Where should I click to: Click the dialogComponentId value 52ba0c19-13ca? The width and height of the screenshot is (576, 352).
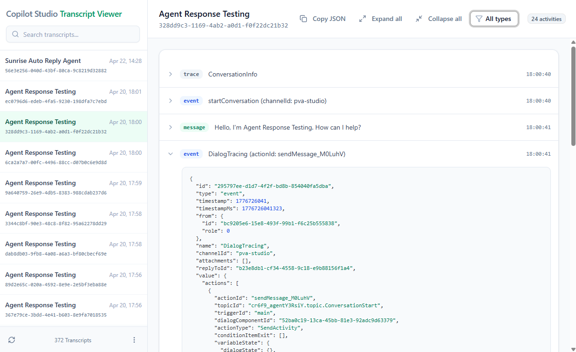tap(337, 320)
